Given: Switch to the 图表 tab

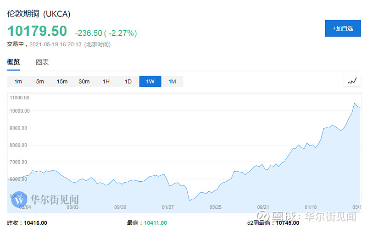Looking at the screenshot, I should click(x=42, y=62).
